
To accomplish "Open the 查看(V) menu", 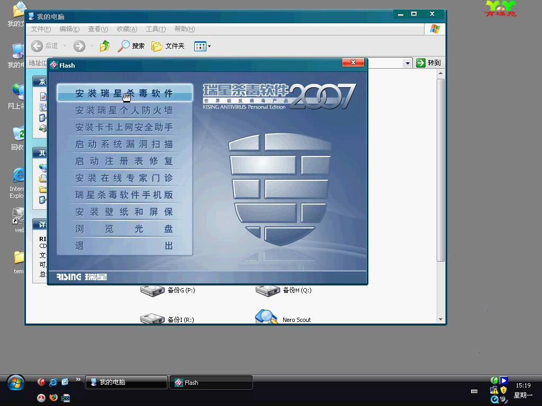I will pos(98,29).
